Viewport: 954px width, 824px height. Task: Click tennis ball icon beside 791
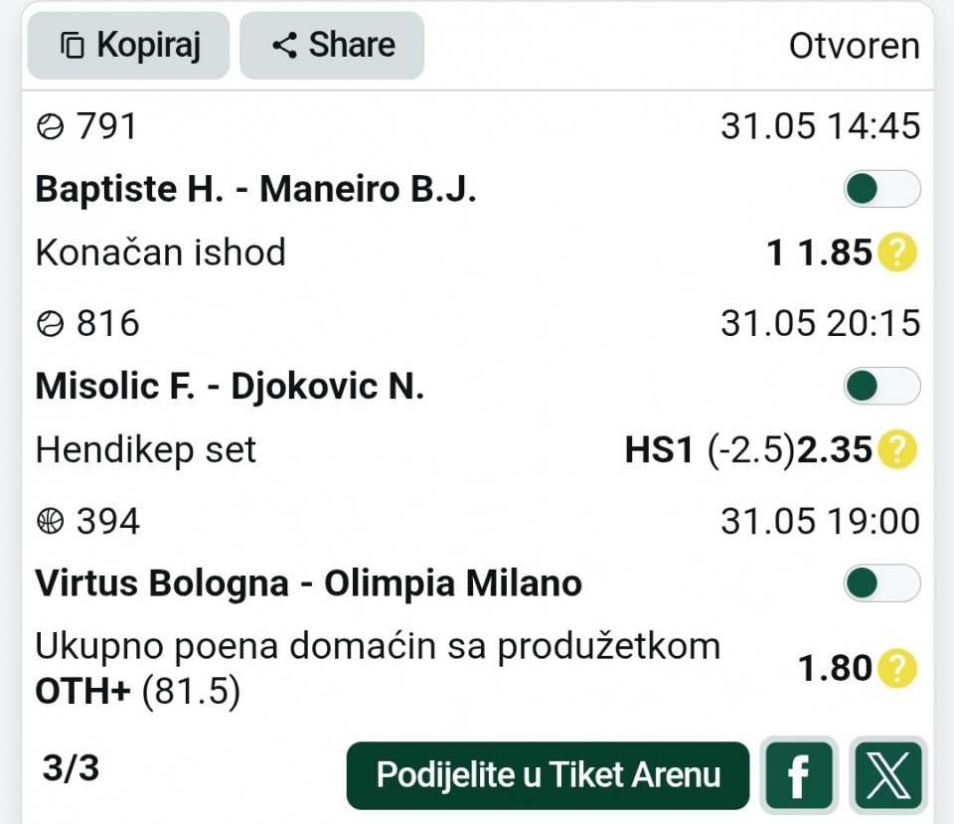coord(50,126)
